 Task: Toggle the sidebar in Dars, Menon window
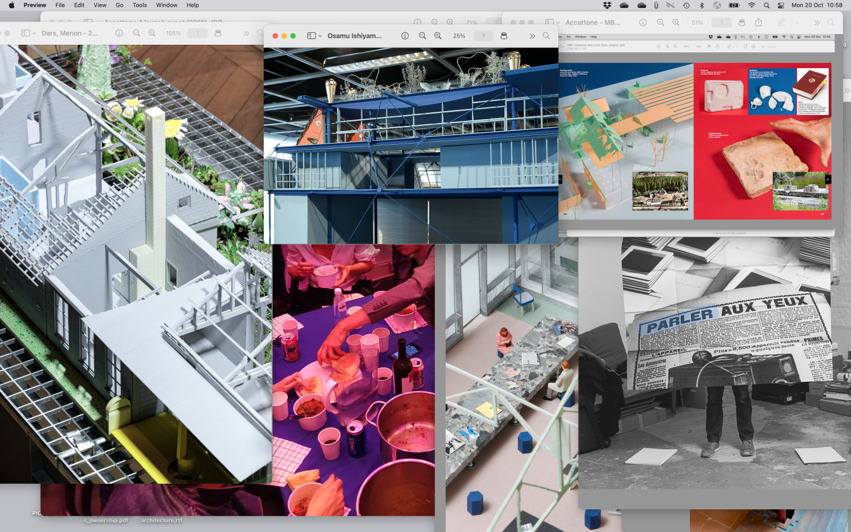point(26,33)
